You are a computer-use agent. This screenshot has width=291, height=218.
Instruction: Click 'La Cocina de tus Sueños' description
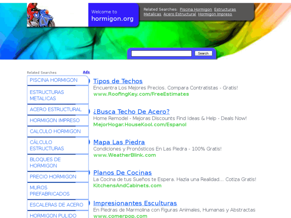[x=175, y=180]
